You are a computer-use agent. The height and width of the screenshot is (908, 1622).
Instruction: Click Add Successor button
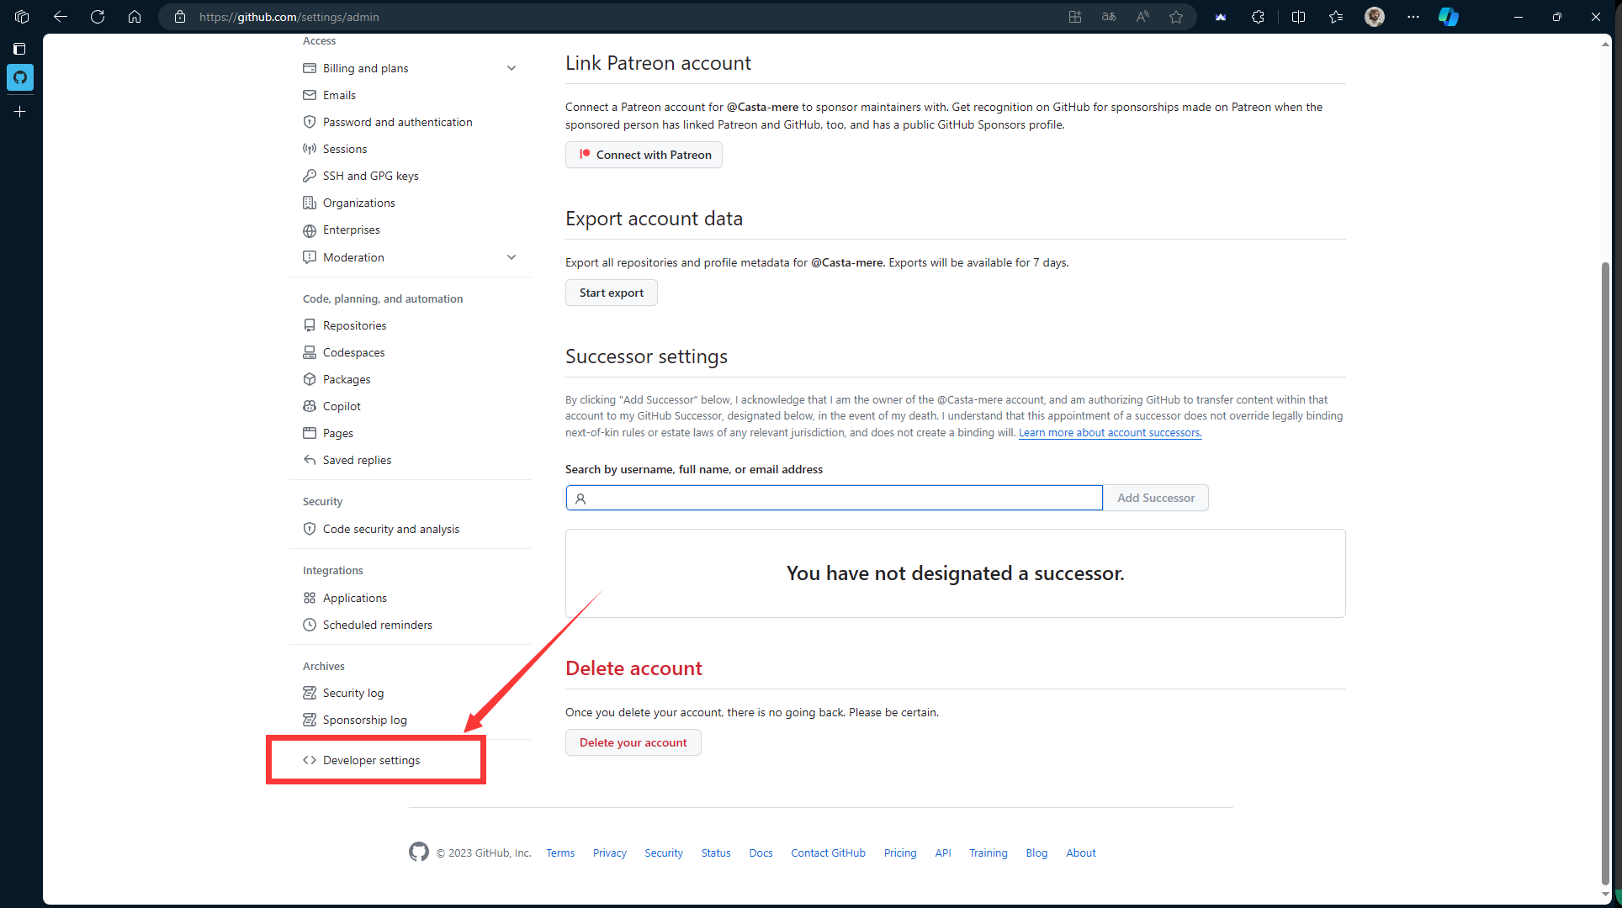click(1155, 498)
